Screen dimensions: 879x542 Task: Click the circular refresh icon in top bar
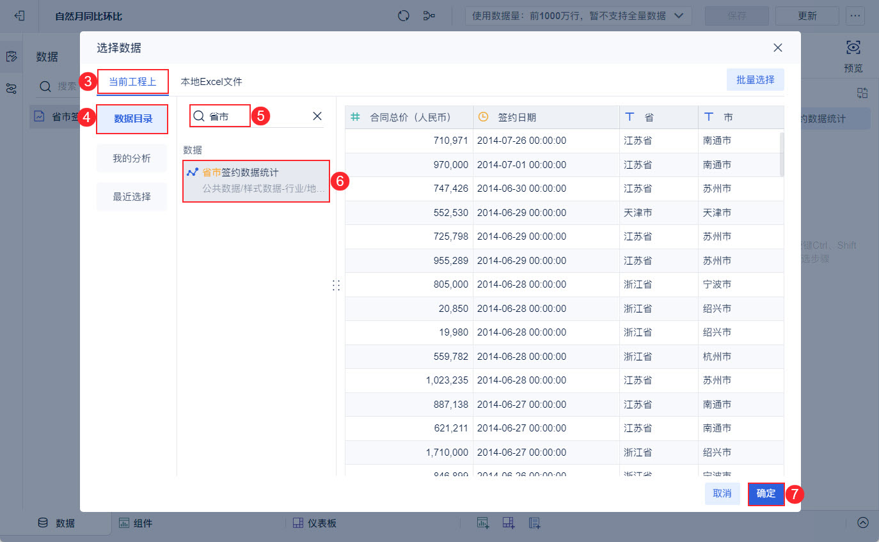click(x=404, y=15)
